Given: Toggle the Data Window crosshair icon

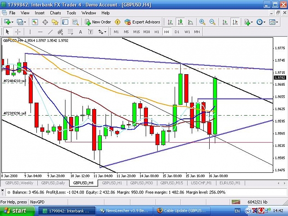Looking at the screenshot, I should (45, 22).
